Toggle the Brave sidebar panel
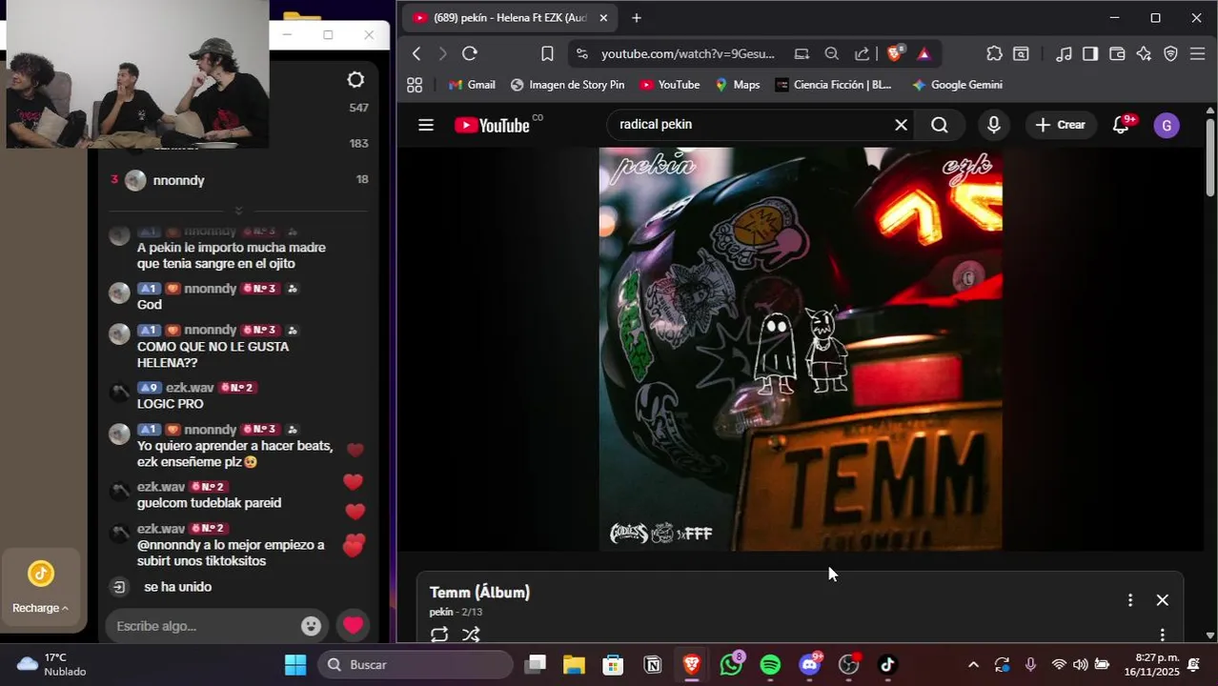The image size is (1218, 686). pyautogui.click(x=1090, y=54)
